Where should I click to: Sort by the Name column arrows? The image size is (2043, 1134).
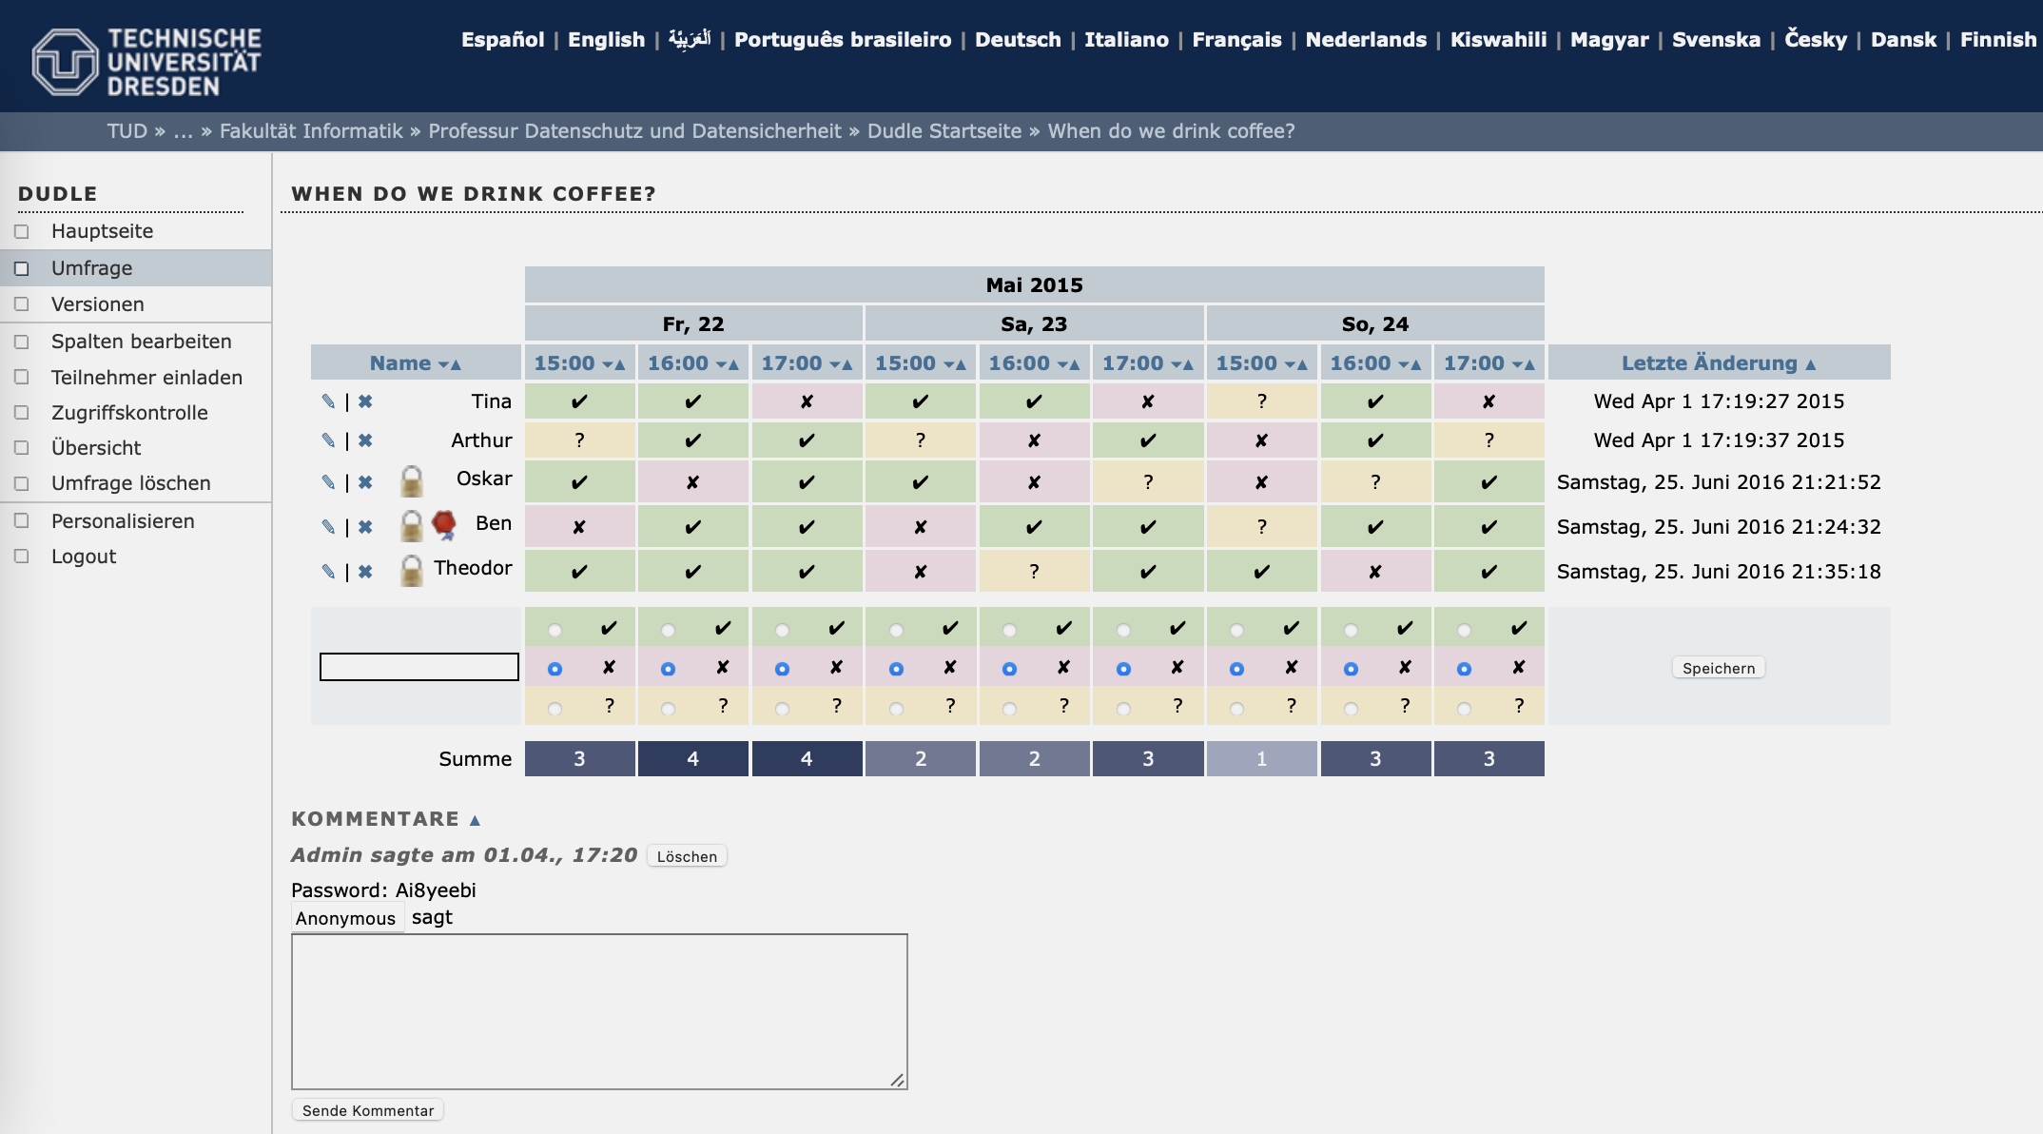(x=449, y=364)
